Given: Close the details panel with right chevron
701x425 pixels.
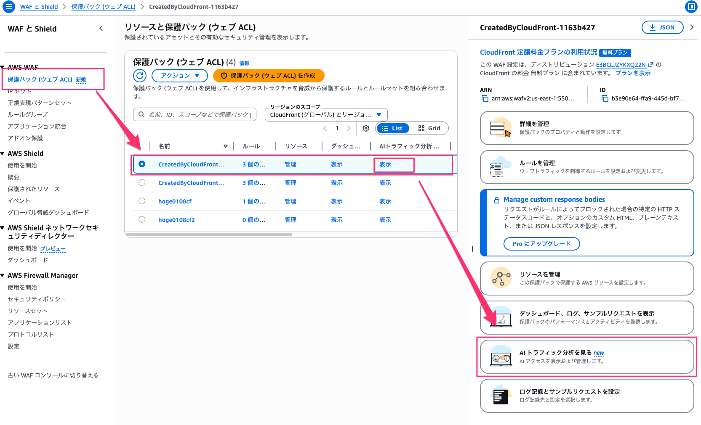Looking at the screenshot, I should click(x=692, y=27).
